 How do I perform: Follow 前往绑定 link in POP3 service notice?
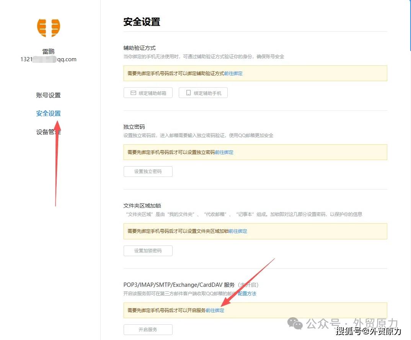[x=215, y=311]
